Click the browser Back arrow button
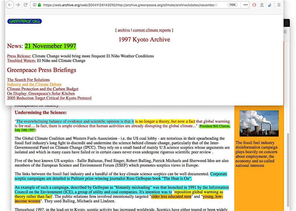Image resolution: width=296 pixels, height=211 pixels. coord(10,5)
